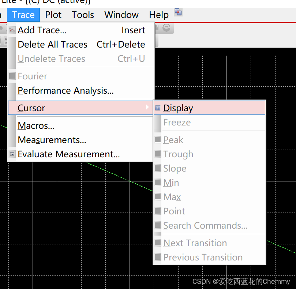Open Measurements... dialog
Viewport: 296px width, 289px height.
pos(52,140)
